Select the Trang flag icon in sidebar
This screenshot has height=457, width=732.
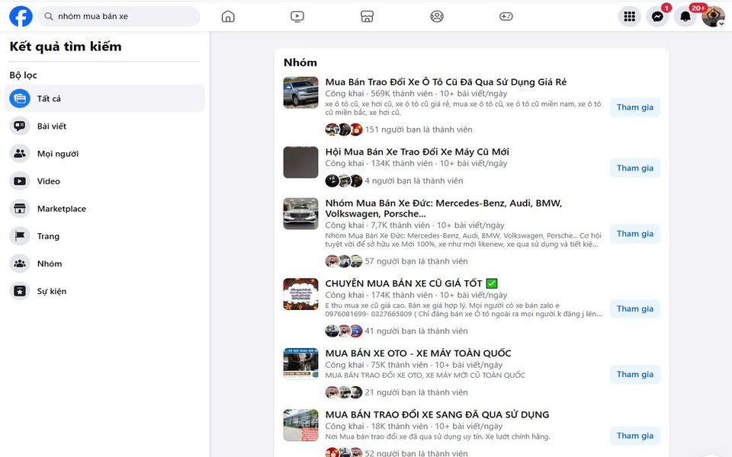point(20,235)
